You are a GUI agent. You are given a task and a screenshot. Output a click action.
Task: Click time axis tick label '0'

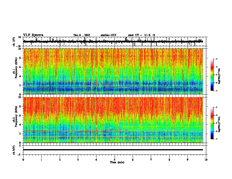click(23, 160)
